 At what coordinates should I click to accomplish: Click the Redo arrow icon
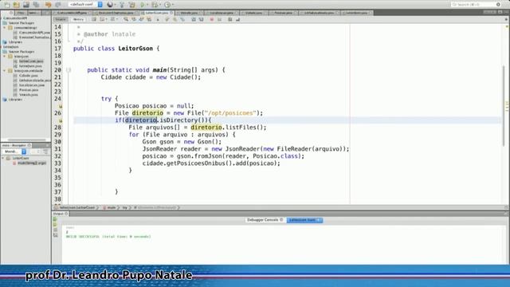pos(58,5)
